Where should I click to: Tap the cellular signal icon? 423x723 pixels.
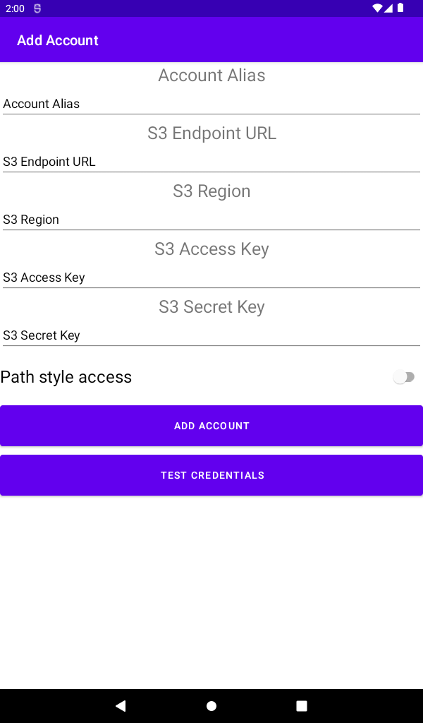pos(388,8)
